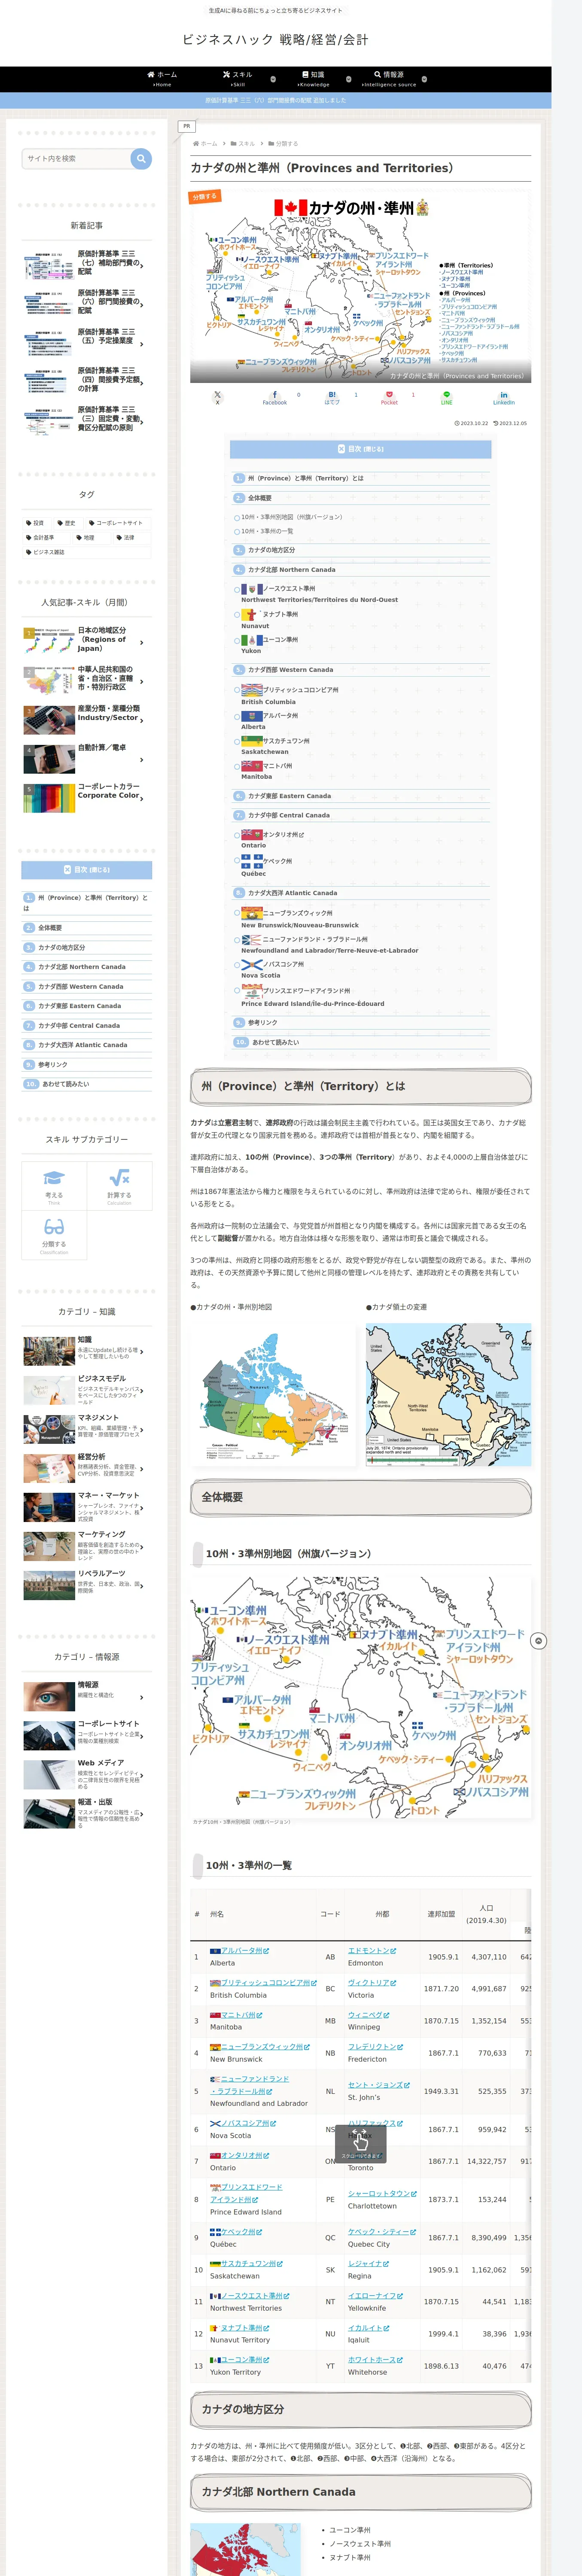Open the 情報源 menu item

[x=389, y=79]
